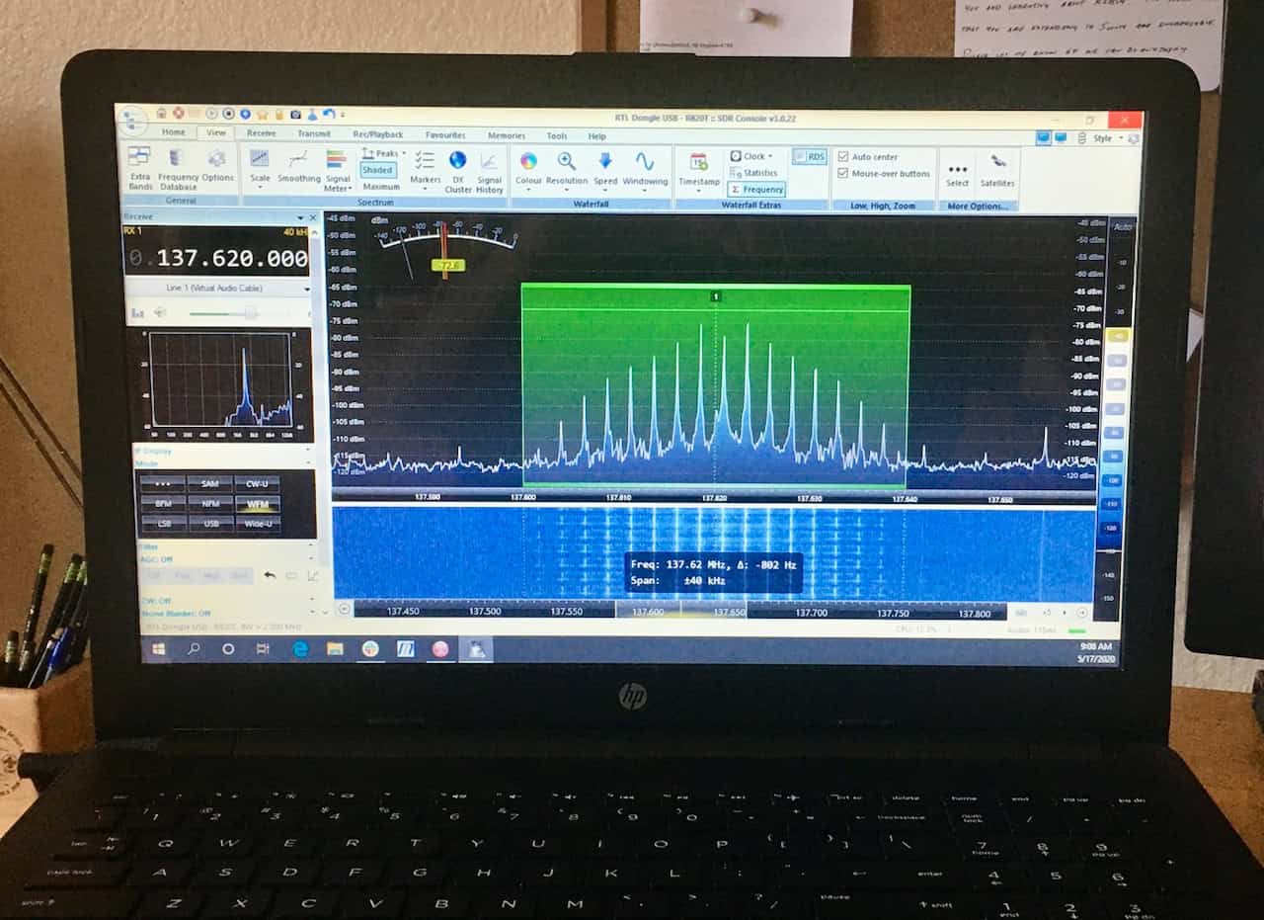Image resolution: width=1264 pixels, height=920 pixels.
Task: Open the Frequency Database tool
Action: coord(178,168)
